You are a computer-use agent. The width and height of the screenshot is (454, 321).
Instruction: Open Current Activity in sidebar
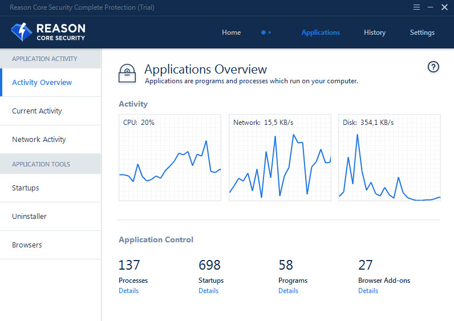tap(37, 111)
